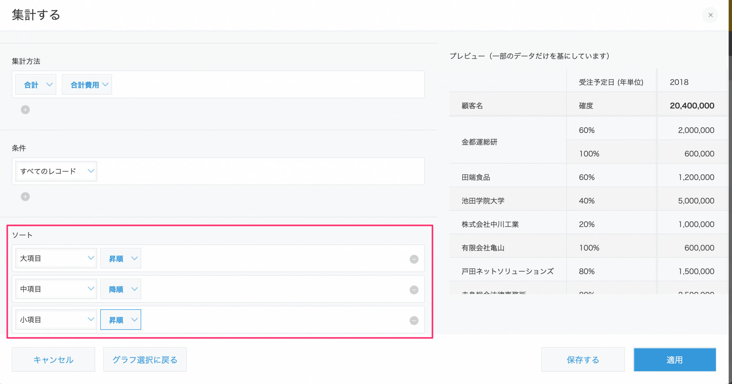Viewport: 732px width, 384px height.
Task: Open the 中項目 sort field dropdown
Action: 56,289
